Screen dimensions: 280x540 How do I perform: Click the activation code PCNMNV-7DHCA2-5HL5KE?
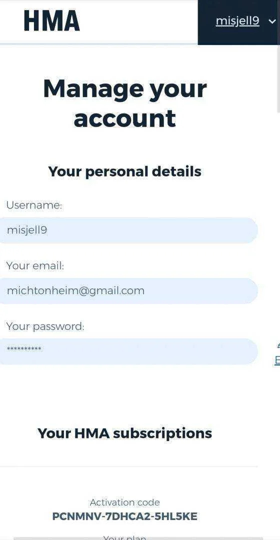click(124, 516)
